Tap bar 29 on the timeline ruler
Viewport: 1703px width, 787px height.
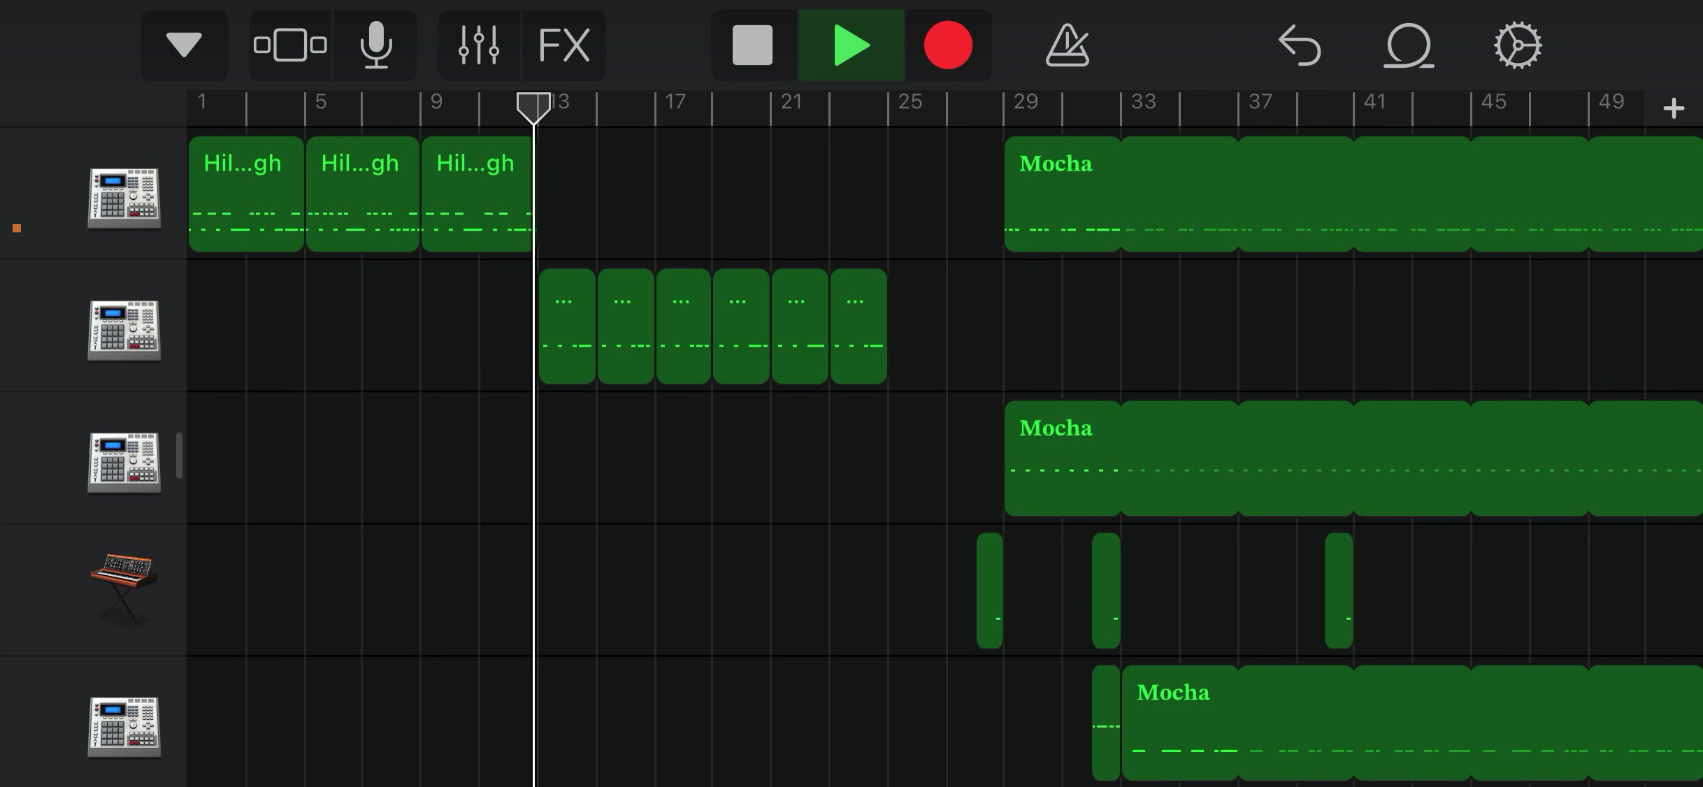point(1026,102)
